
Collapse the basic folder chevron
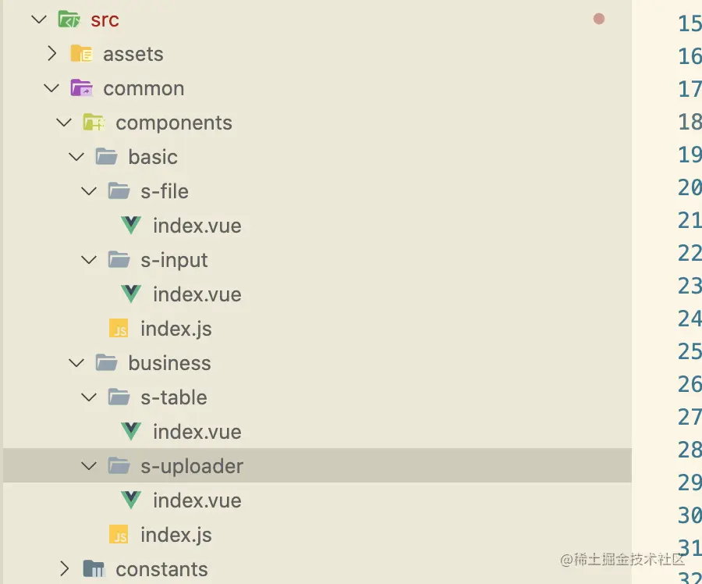[76, 157]
